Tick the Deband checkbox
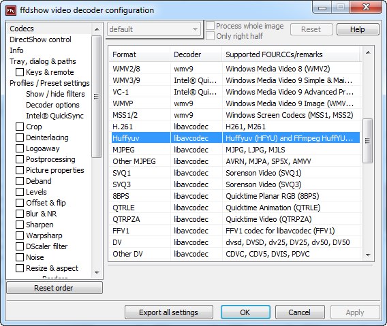The image size is (387, 326). coord(20,181)
